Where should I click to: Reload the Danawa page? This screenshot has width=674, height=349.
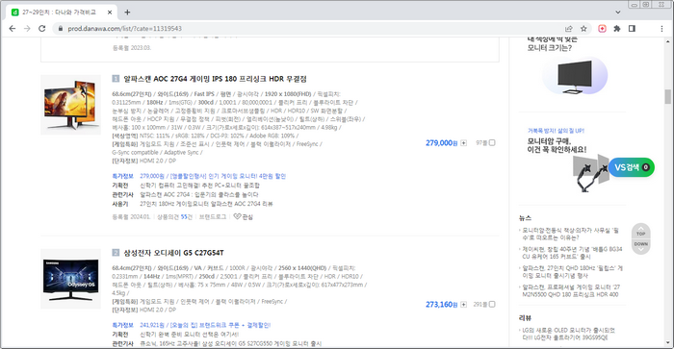(x=41, y=28)
